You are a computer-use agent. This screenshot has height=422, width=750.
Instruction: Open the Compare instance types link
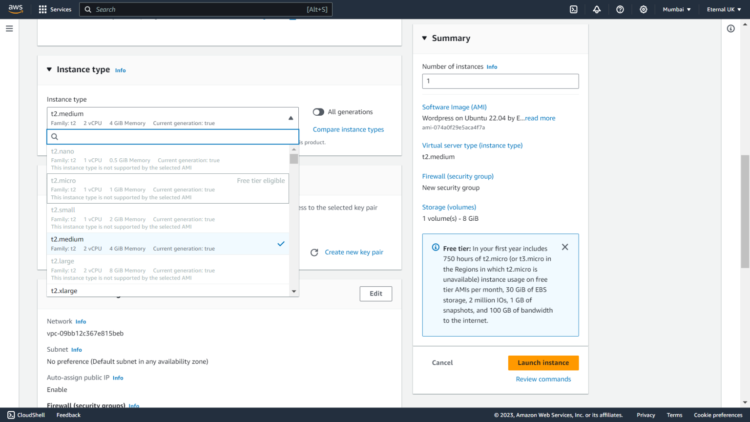click(x=348, y=129)
